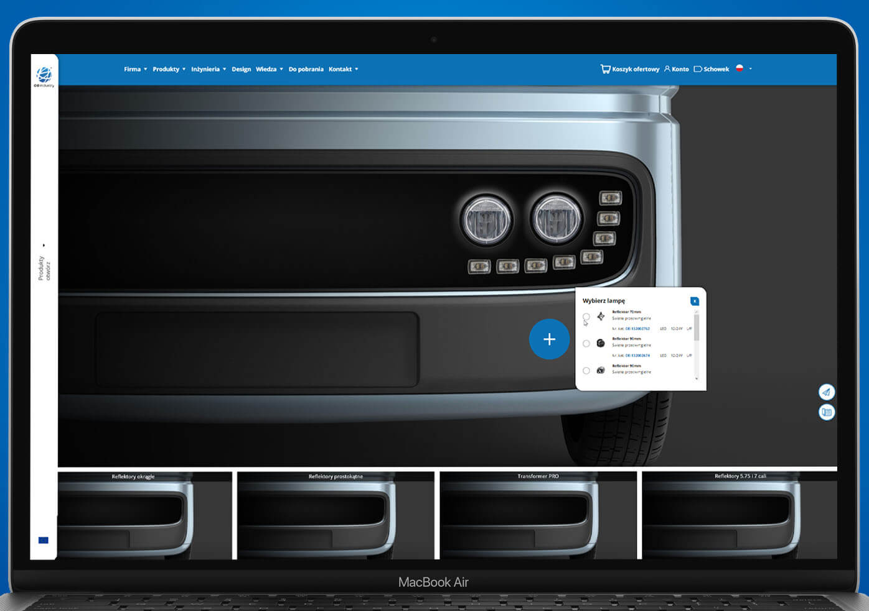Screen dimensions: 869x611
Task: Expand the Firma dropdown menu
Action: 135,69
